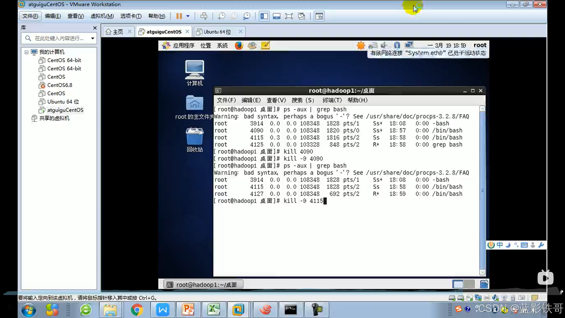Click the trash icon in CentOS bottom panel

484,284
